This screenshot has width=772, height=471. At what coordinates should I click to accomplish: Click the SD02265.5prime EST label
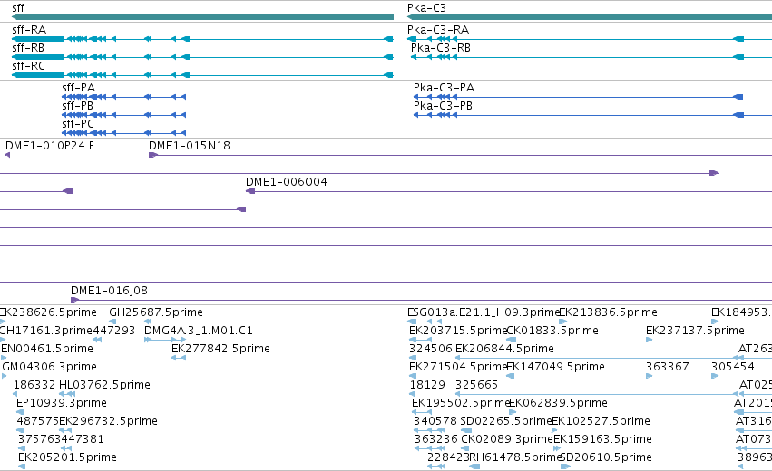505,421
